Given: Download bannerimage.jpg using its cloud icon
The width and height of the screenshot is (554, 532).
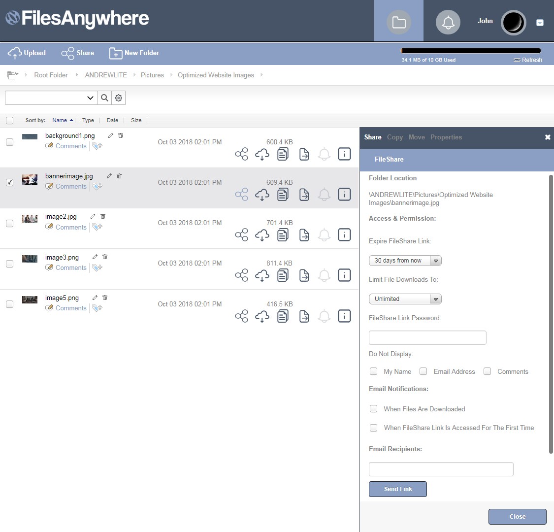Looking at the screenshot, I should (x=262, y=194).
